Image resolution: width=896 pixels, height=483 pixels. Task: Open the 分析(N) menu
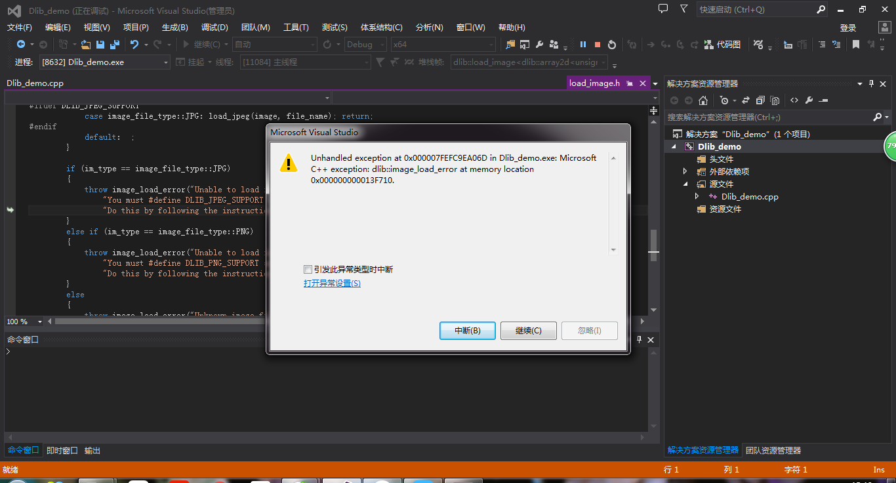(x=430, y=27)
